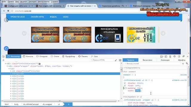The width and height of the screenshot is (191, 107).
Task: Switch to the Сеть devtools tab
Action: (94, 56)
